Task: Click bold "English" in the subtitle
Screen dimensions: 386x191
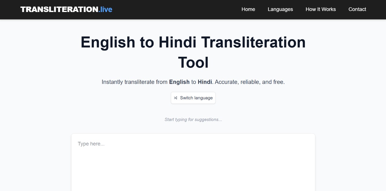Action: (x=179, y=82)
